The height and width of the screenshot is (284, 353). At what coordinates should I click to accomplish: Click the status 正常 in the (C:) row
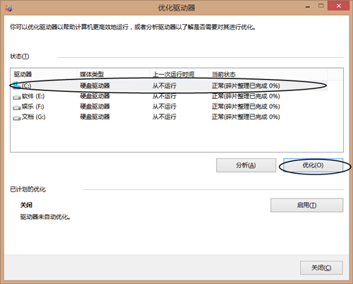pyautogui.click(x=246, y=85)
